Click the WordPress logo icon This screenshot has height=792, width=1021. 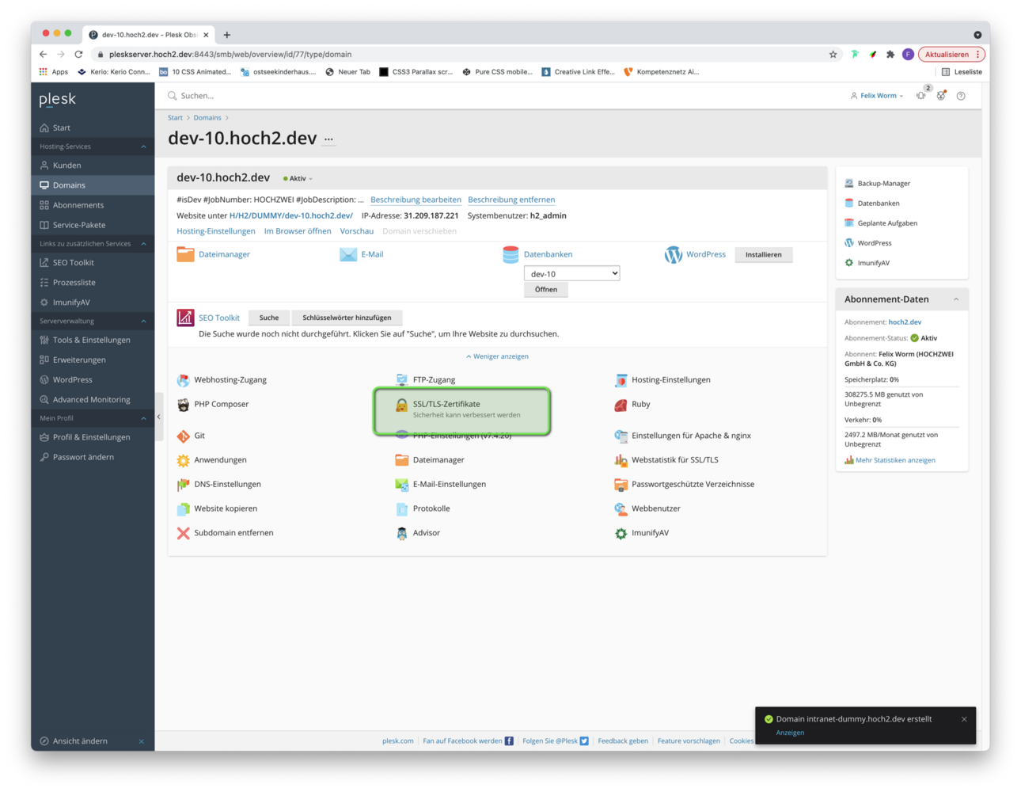[673, 254]
